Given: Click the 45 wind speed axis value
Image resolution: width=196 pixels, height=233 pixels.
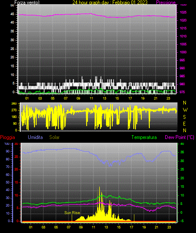Looking at the screenshot, I should pyautogui.click(x=12, y=14).
